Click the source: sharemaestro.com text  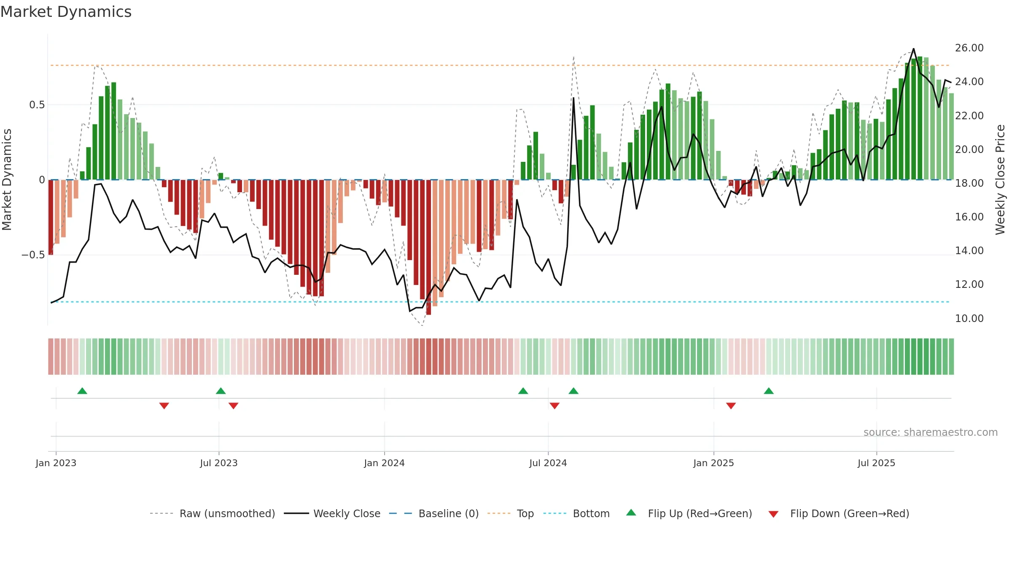tap(930, 432)
